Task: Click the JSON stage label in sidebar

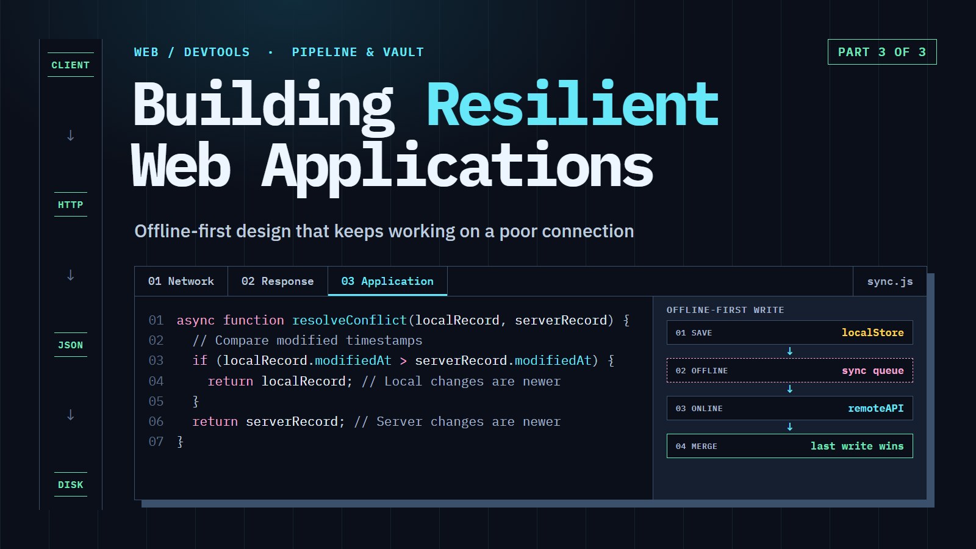Action: (x=71, y=345)
